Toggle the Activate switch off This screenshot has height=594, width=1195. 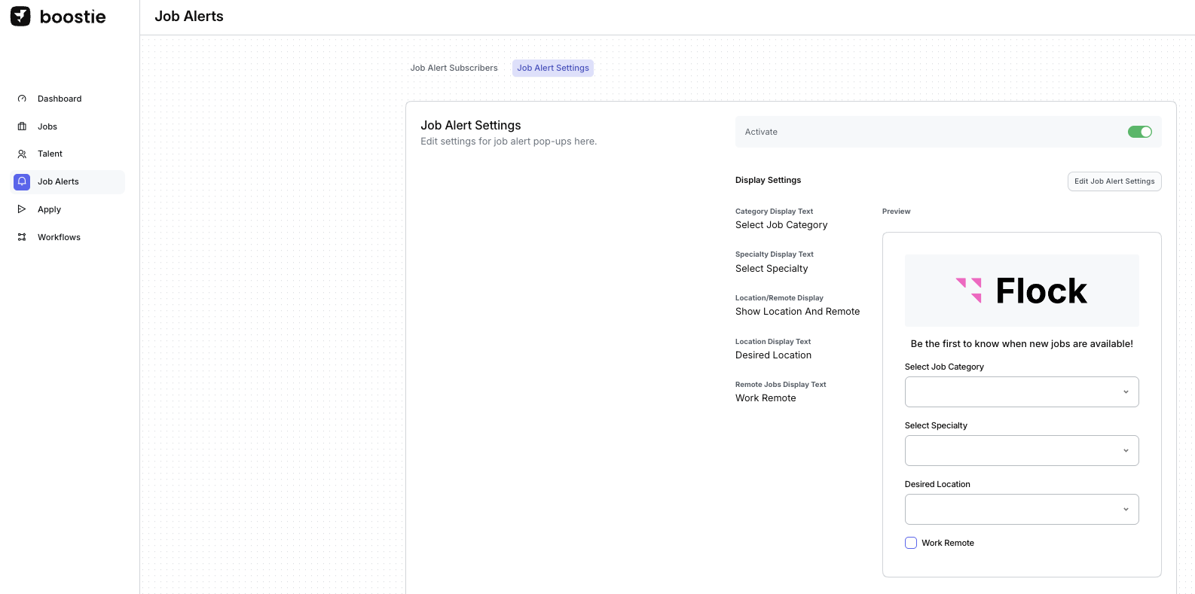pos(1139,132)
